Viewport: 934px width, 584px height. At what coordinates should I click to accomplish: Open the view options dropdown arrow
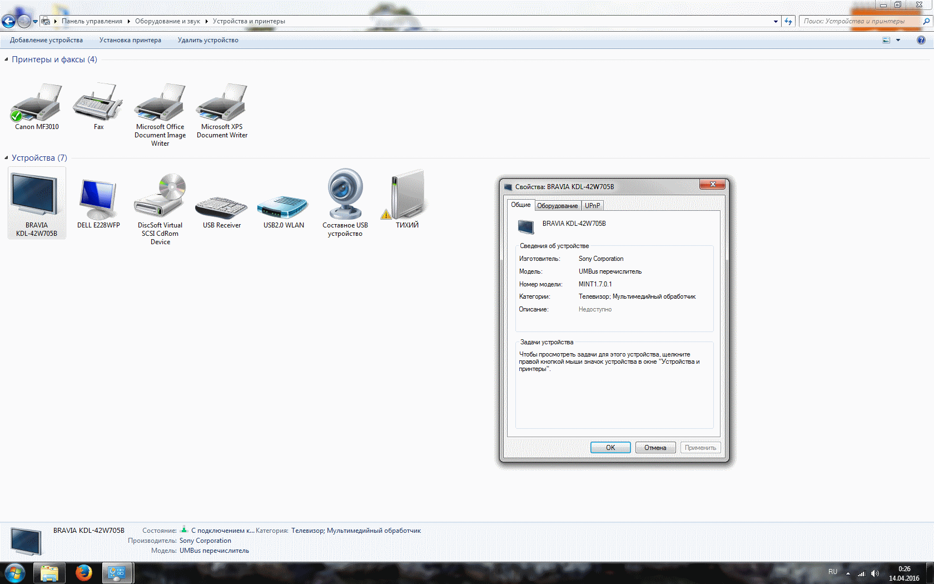pyautogui.click(x=898, y=40)
